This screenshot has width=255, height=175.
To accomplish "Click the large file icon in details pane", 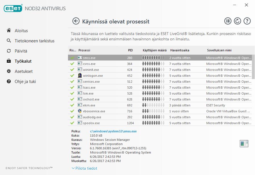I will click(x=244, y=144).
